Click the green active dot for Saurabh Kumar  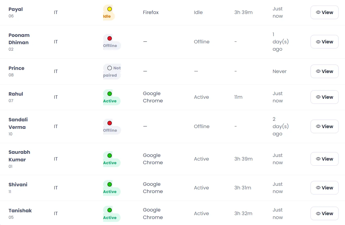tap(110, 156)
